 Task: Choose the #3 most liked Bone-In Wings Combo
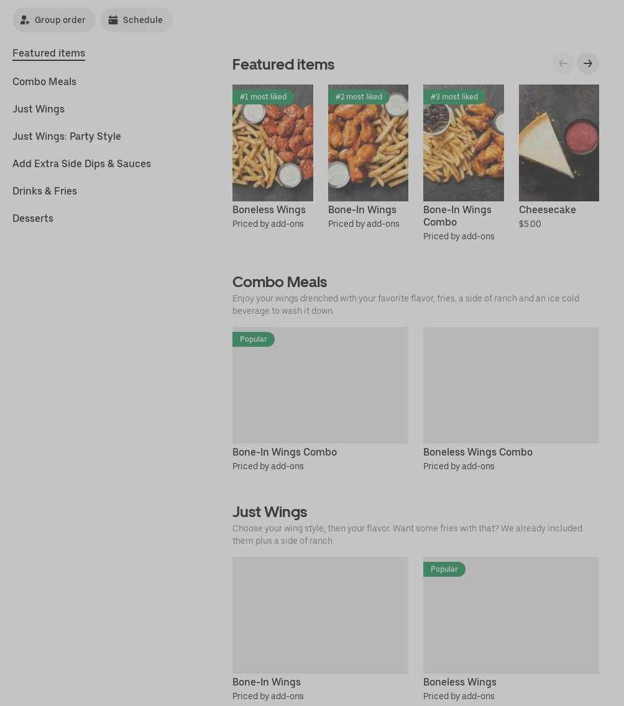coord(463,143)
